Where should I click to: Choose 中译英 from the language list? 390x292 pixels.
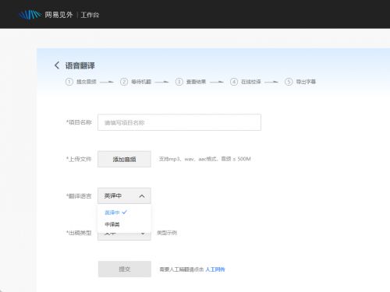[x=112, y=224]
